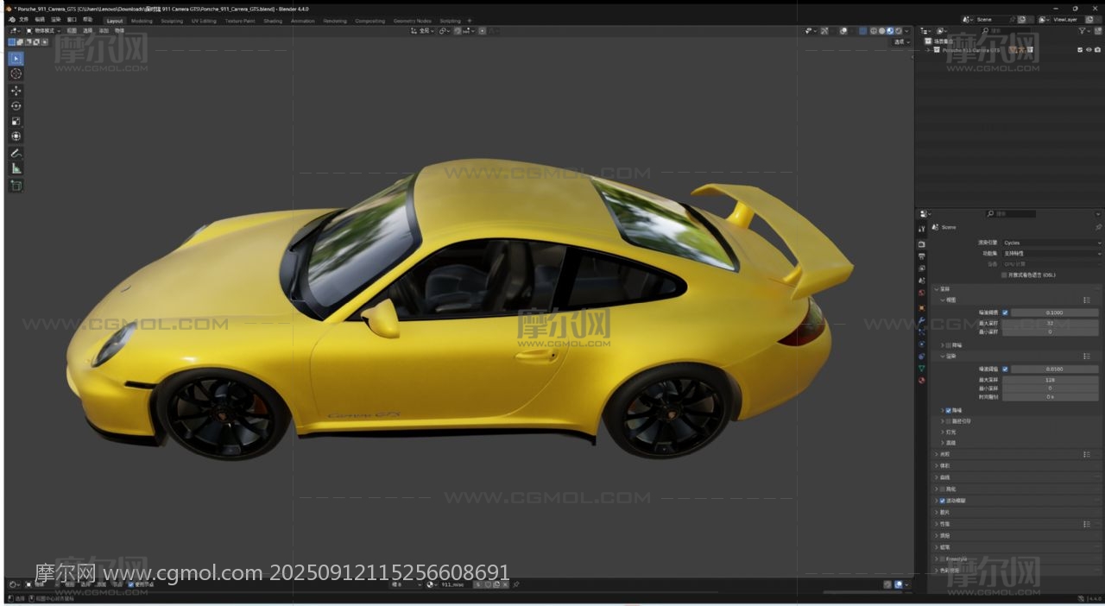Open viewport options button at top right
This screenshot has height=606, width=1105.
(x=902, y=41)
